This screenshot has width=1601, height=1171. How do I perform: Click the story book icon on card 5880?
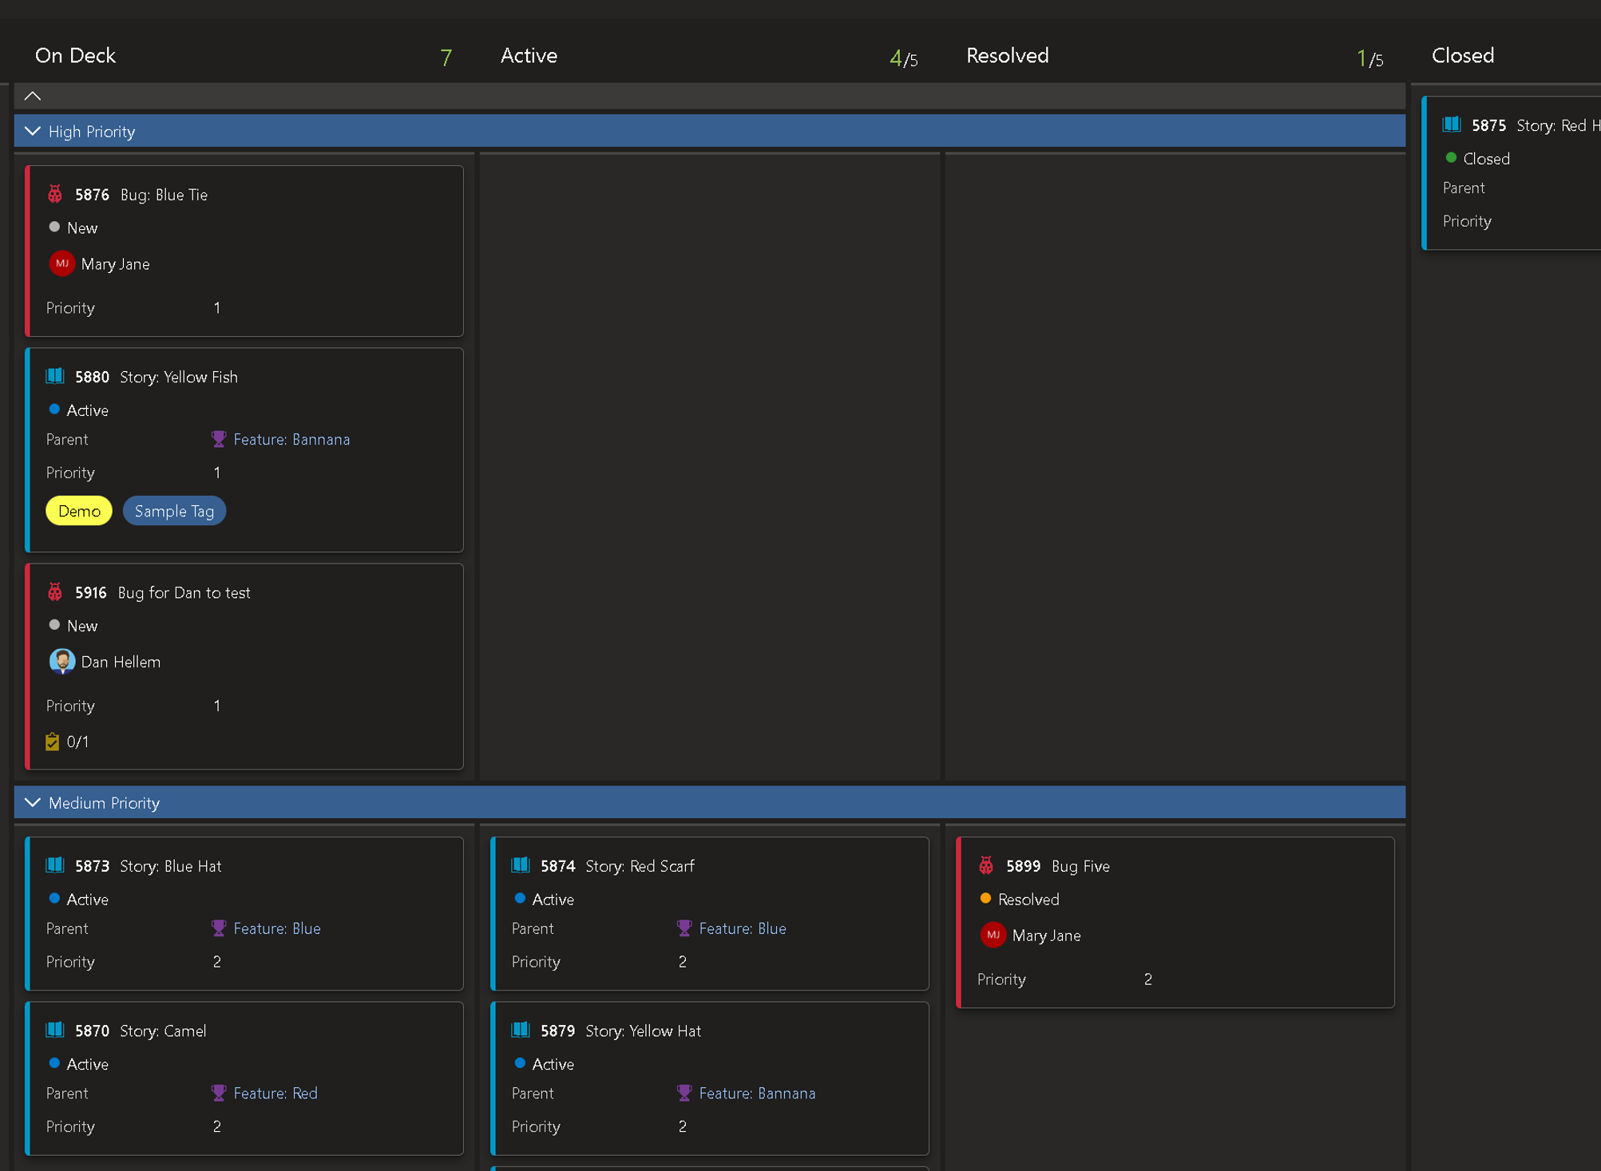tap(55, 376)
